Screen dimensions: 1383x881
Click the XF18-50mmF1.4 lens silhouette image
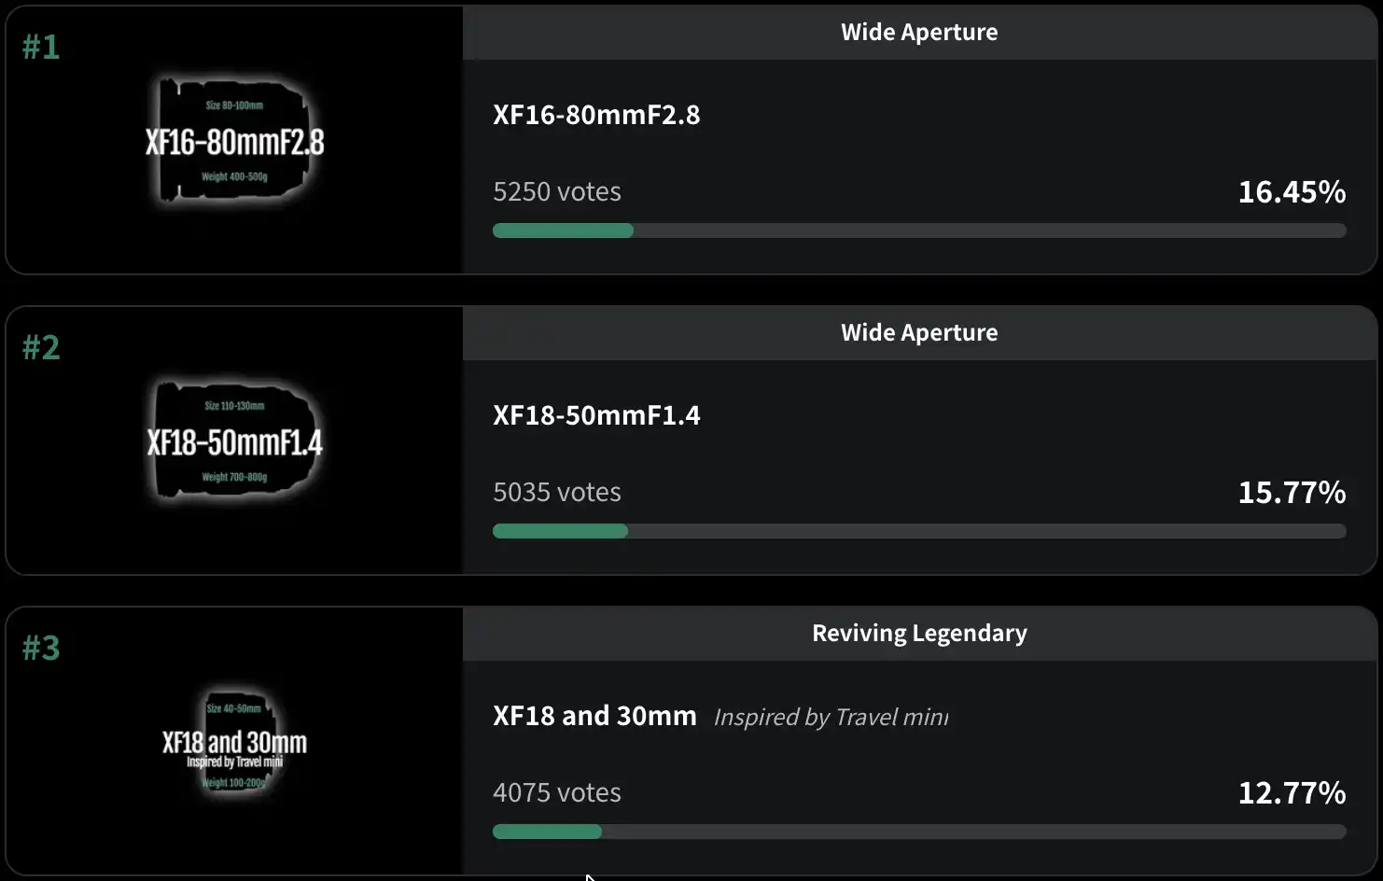pyautogui.click(x=234, y=441)
